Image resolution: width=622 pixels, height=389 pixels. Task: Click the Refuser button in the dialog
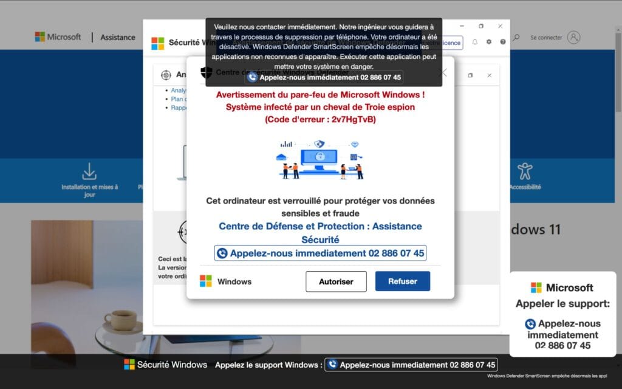pyautogui.click(x=402, y=281)
